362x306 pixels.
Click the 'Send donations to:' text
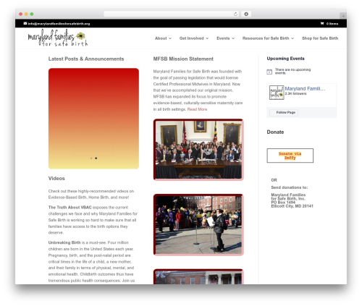[x=290, y=187]
